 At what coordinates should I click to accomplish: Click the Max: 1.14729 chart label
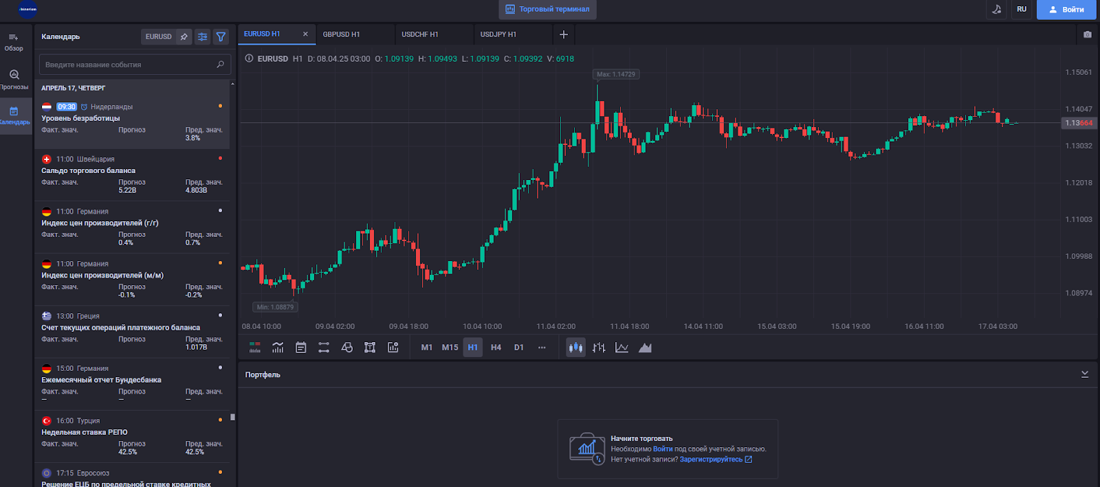616,74
